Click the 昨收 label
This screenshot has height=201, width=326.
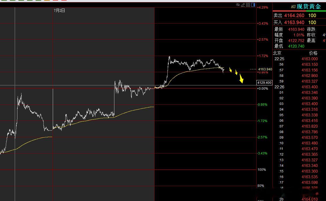(311, 35)
